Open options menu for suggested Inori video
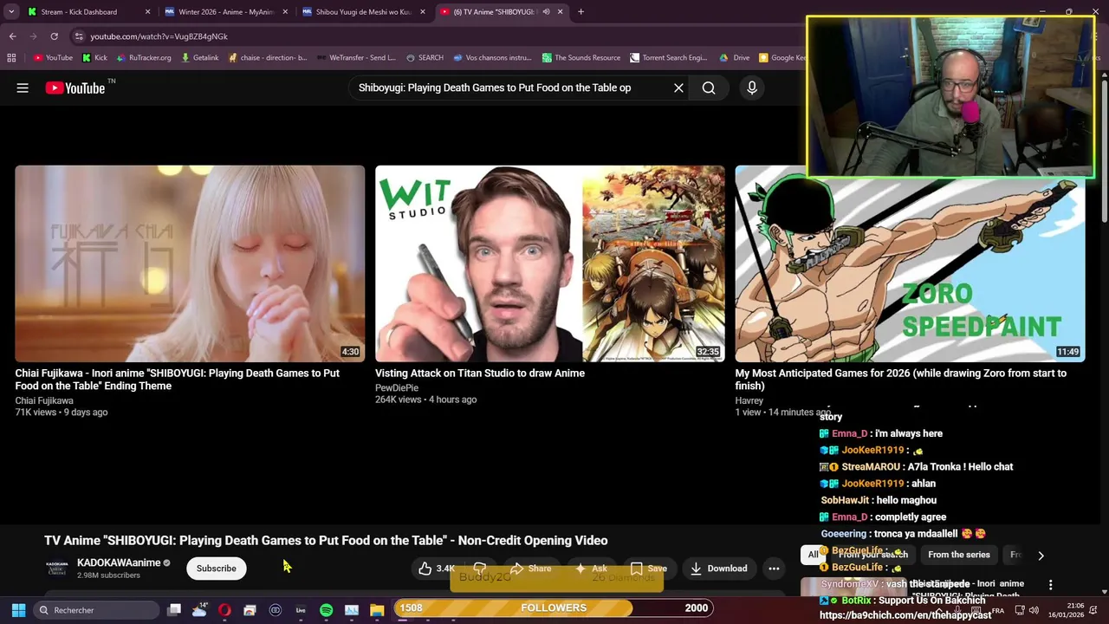The image size is (1109, 624). click(x=1050, y=586)
